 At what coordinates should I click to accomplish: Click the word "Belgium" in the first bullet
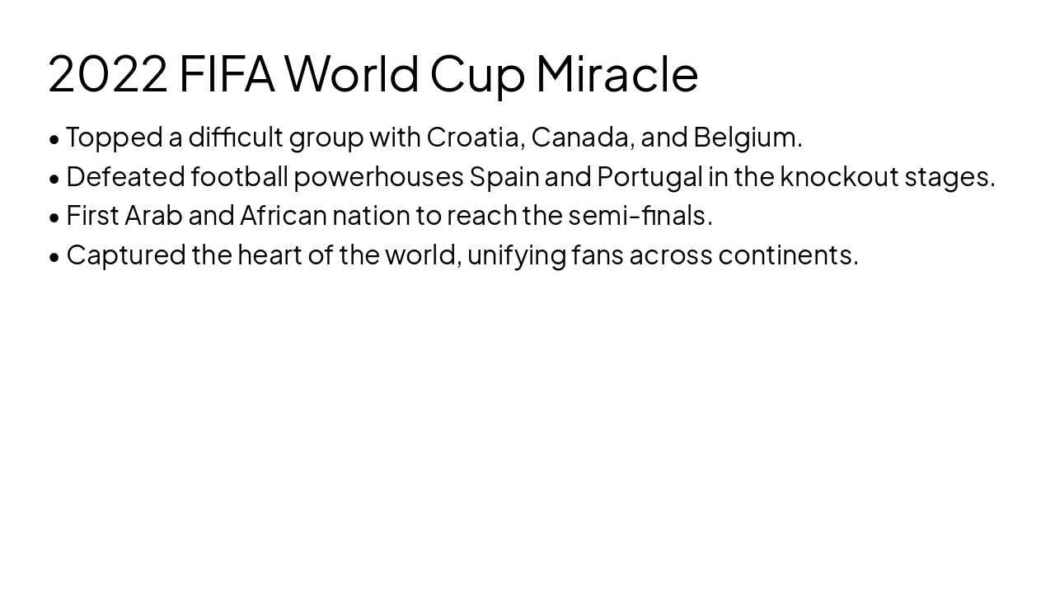745,137
